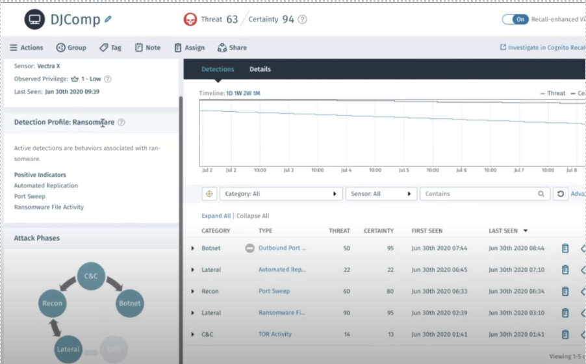Viewport: 586px width, 364px height.
Task: Open Investigate in Cognito Recall link
Action: pos(542,47)
